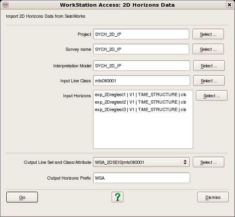Click Select next to Output Line Set

(209, 162)
